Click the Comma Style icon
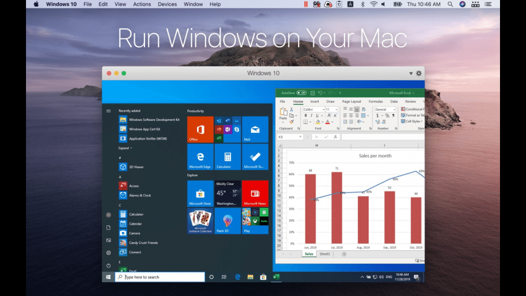This screenshot has width=526, height=296. pos(393,115)
